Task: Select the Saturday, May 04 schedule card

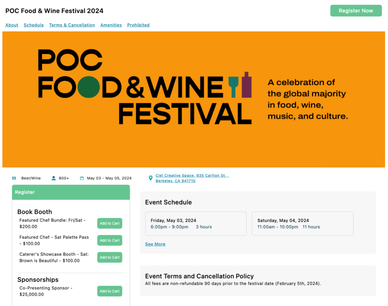Action: (302, 224)
